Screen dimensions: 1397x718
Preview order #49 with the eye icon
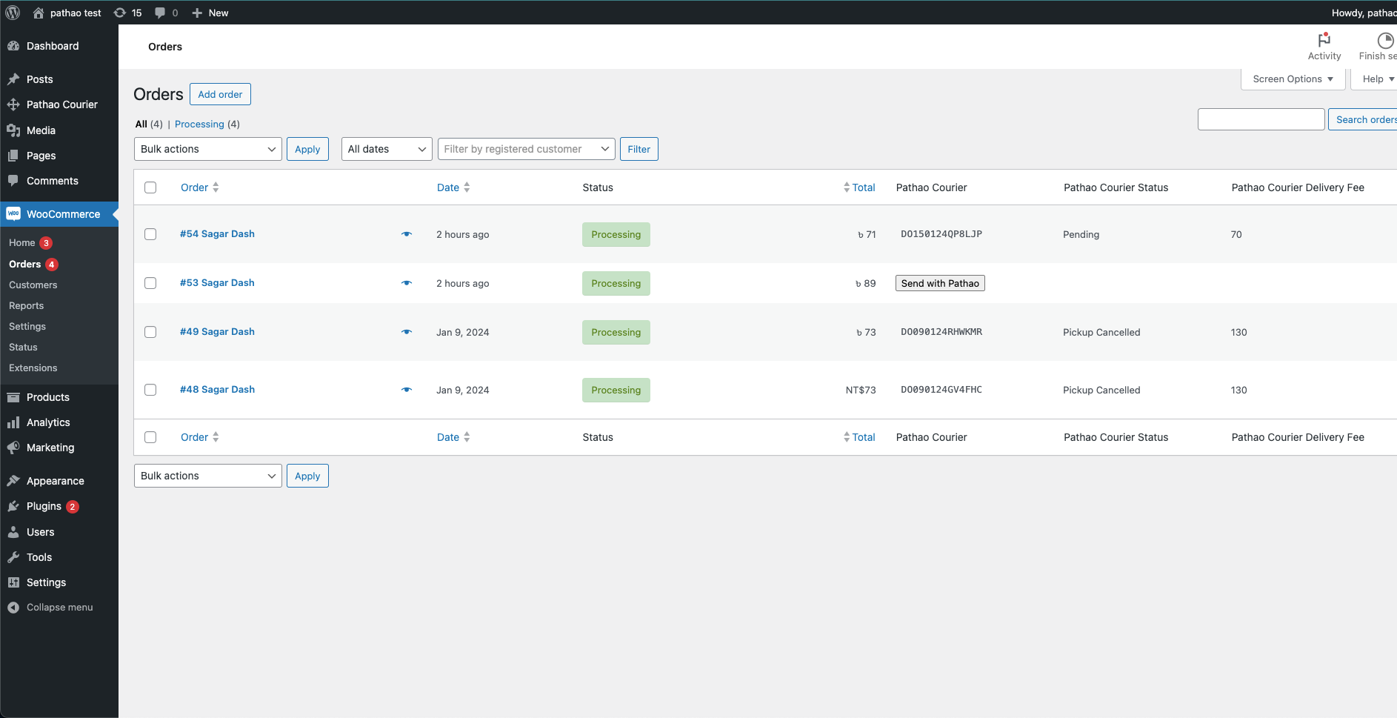[407, 332]
